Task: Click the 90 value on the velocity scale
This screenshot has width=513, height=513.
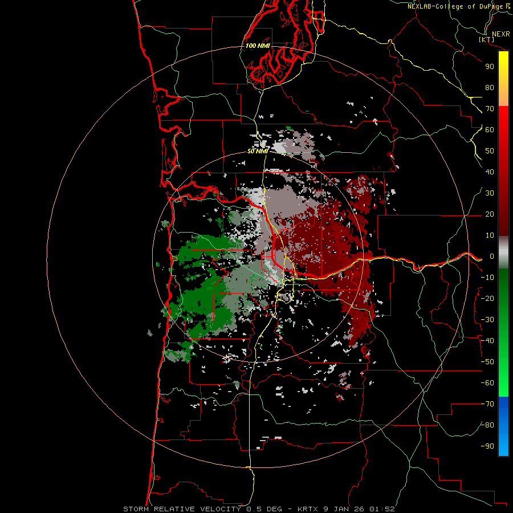Action: (x=490, y=67)
